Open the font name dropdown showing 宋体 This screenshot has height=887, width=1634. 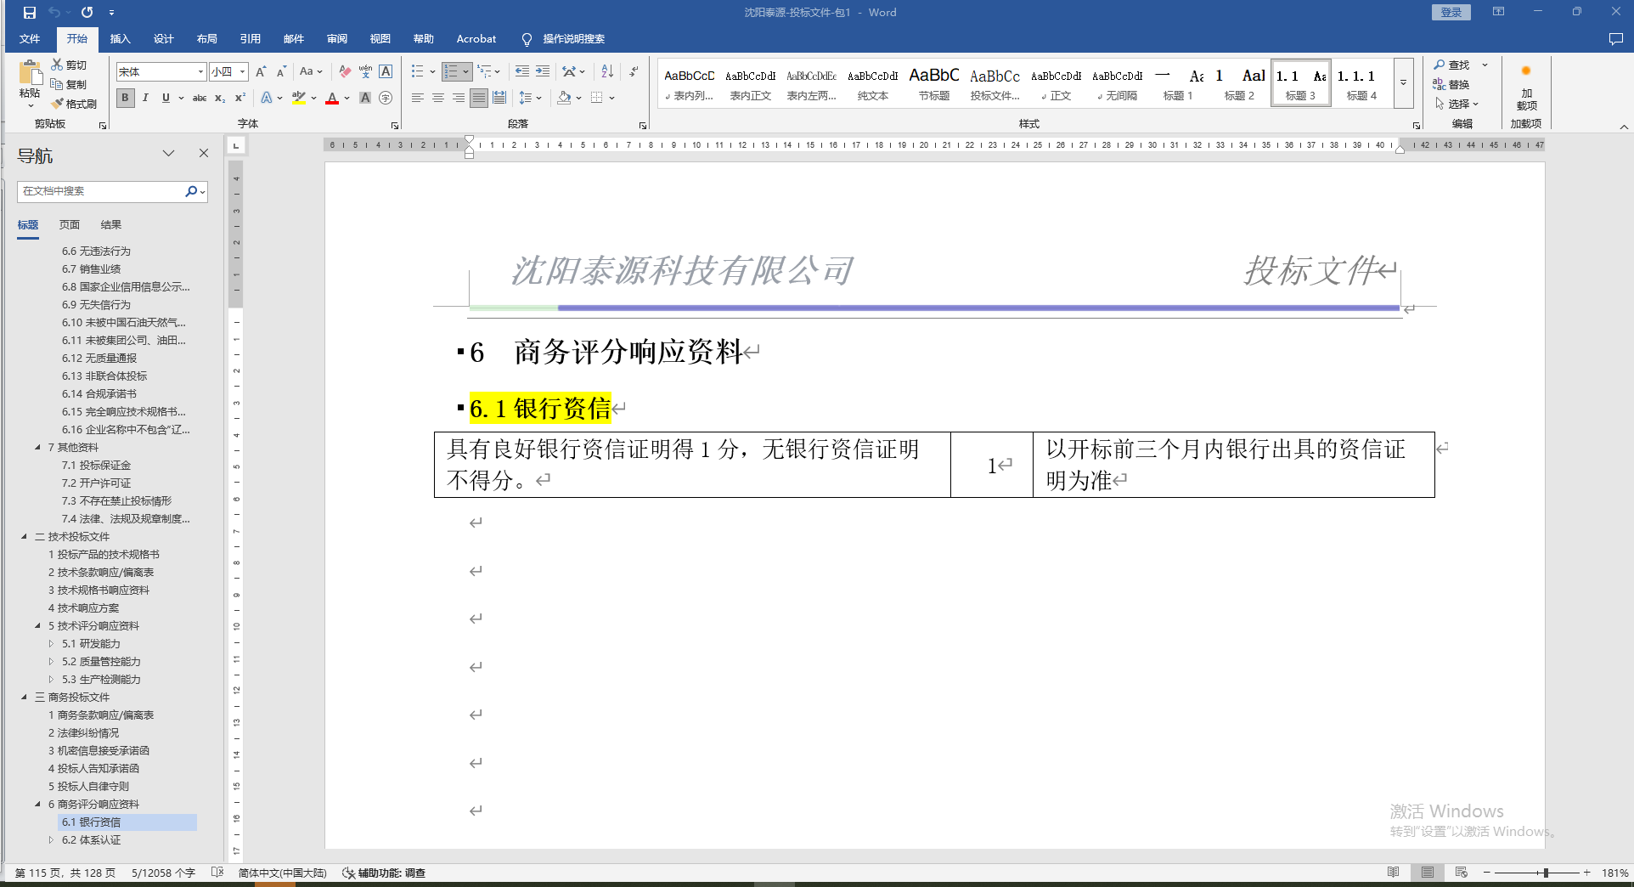[x=200, y=72]
